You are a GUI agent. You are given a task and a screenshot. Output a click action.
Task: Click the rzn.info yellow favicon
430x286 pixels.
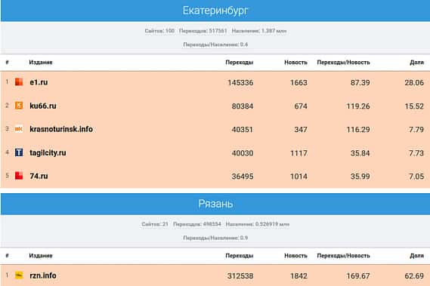(19, 275)
